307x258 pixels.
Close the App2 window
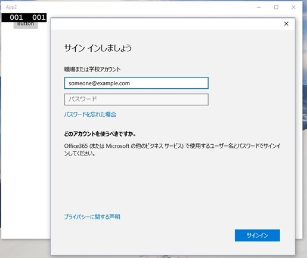pyautogui.click(x=293, y=7)
